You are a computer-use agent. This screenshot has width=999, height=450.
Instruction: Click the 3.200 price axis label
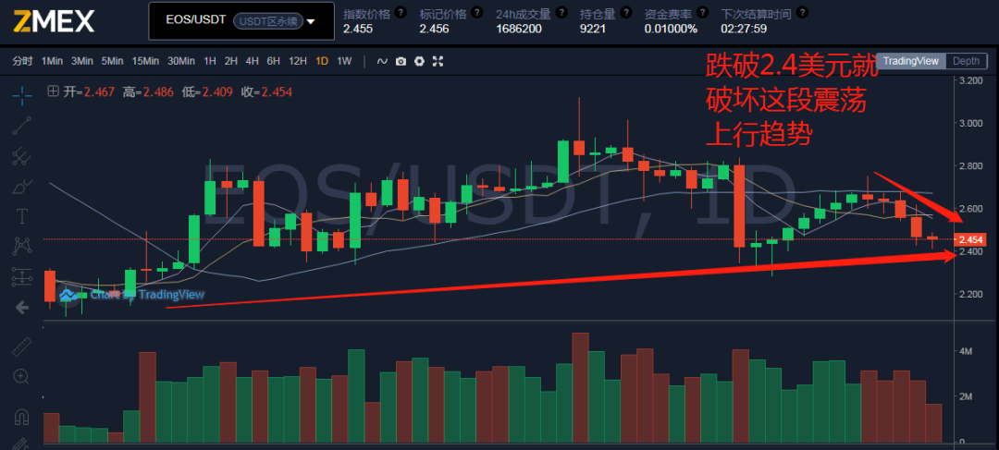pyautogui.click(x=971, y=80)
